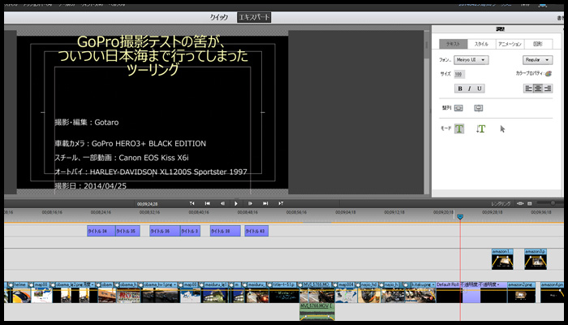The width and height of the screenshot is (568, 325).
Task: Jump to the previous edit point
Action: coord(208,203)
